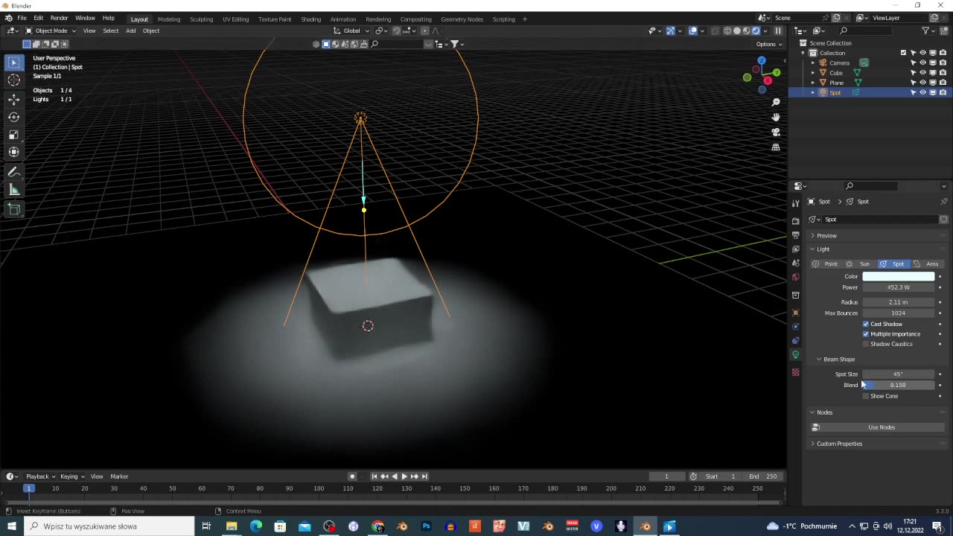Collapse the Collection tree in outliner

pos(803,53)
